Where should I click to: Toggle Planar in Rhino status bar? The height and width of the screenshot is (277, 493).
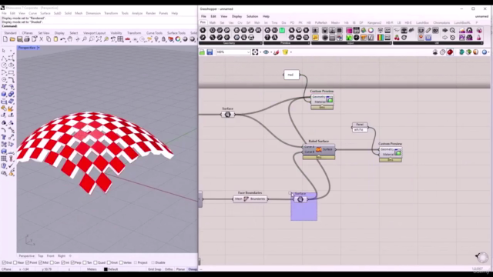[x=180, y=269]
